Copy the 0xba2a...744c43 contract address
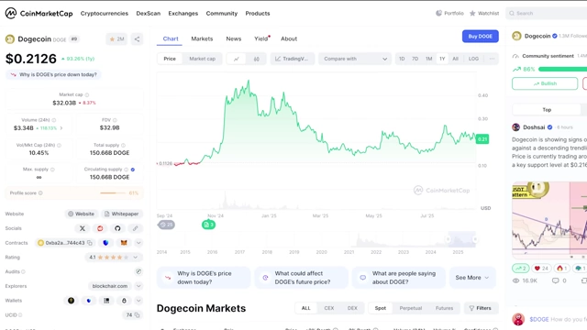Image resolution: width=587 pixels, height=330 pixels. (90, 243)
